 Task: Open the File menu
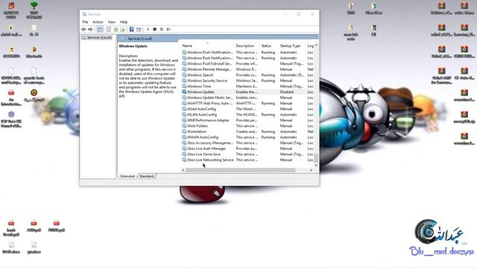tap(85, 22)
